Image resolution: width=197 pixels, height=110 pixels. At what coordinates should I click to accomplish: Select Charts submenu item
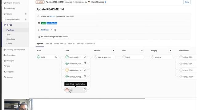point(9,44)
